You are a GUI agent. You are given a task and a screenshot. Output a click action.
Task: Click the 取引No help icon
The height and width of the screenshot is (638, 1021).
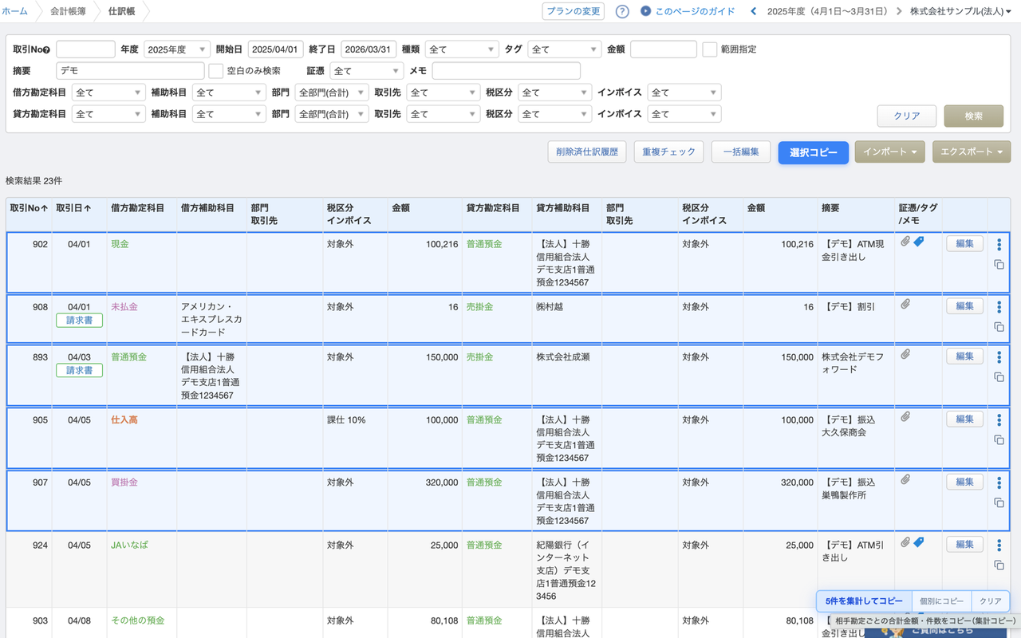[47, 50]
